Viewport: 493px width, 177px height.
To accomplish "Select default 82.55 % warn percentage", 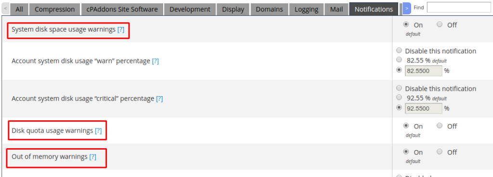I will point(399,60).
